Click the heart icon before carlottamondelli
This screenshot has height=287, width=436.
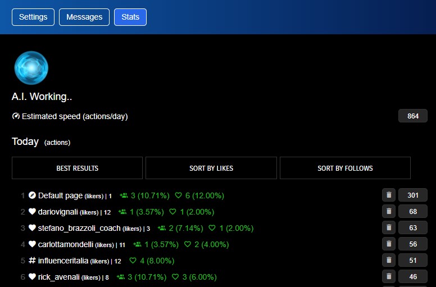click(32, 244)
